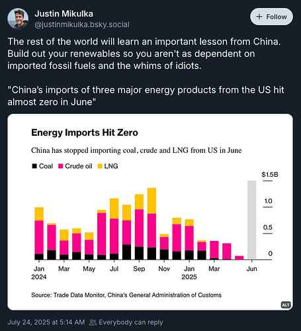Click the gray highlighted Jun bar
This screenshot has height=331, width=301.
click(251, 220)
